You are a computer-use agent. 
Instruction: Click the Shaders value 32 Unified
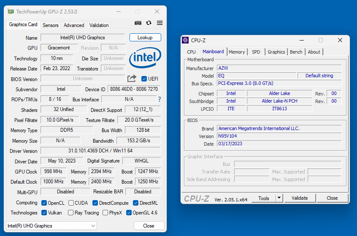coord(64,109)
